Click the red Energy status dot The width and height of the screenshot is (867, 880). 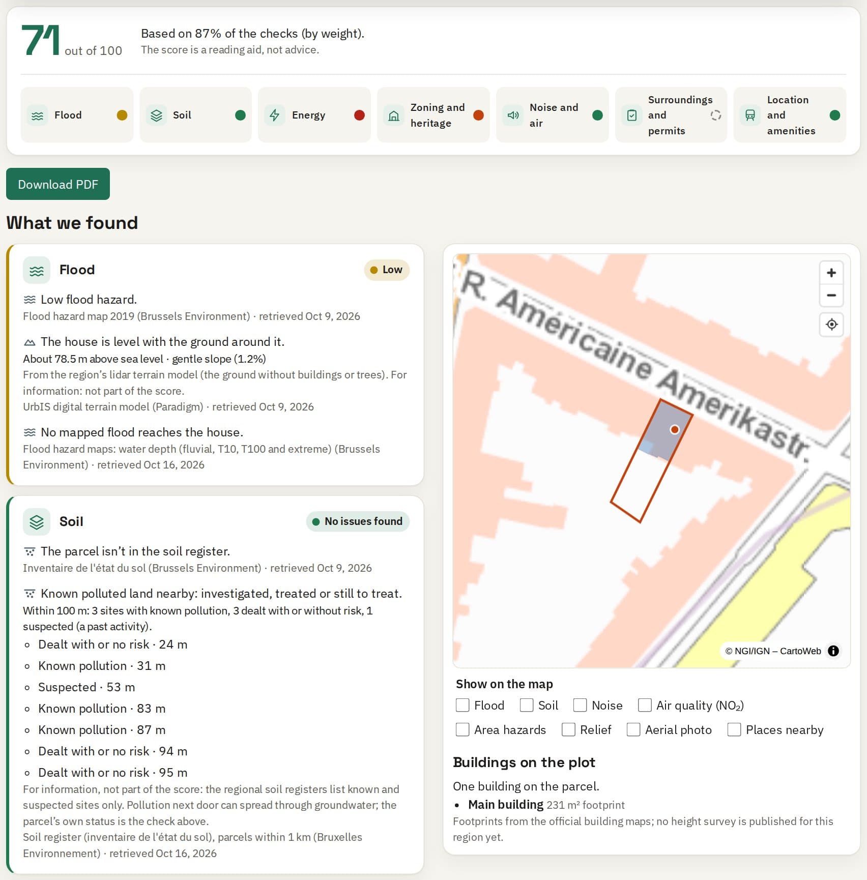click(x=359, y=115)
